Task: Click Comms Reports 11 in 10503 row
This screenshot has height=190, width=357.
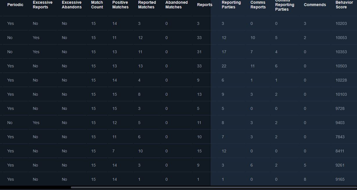Action: click(x=253, y=66)
